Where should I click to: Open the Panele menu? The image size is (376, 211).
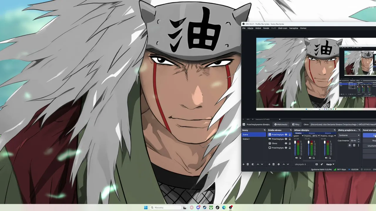[266, 28]
